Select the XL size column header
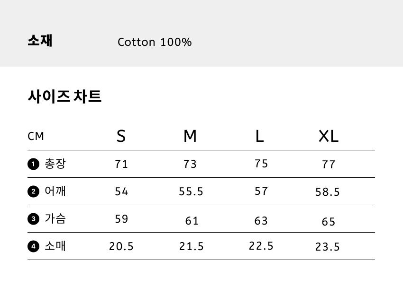Screen dimensions: 403x287 click(328, 136)
